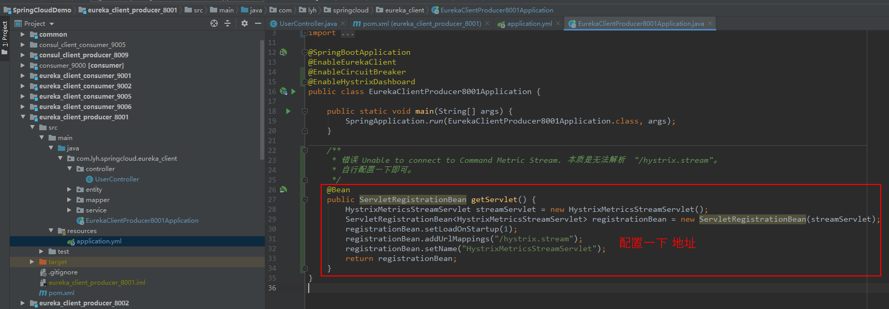The width and height of the screenshot is (889, 309).
Task: Click the locate-in-project crosshair icon
Action: click(214, 23)
